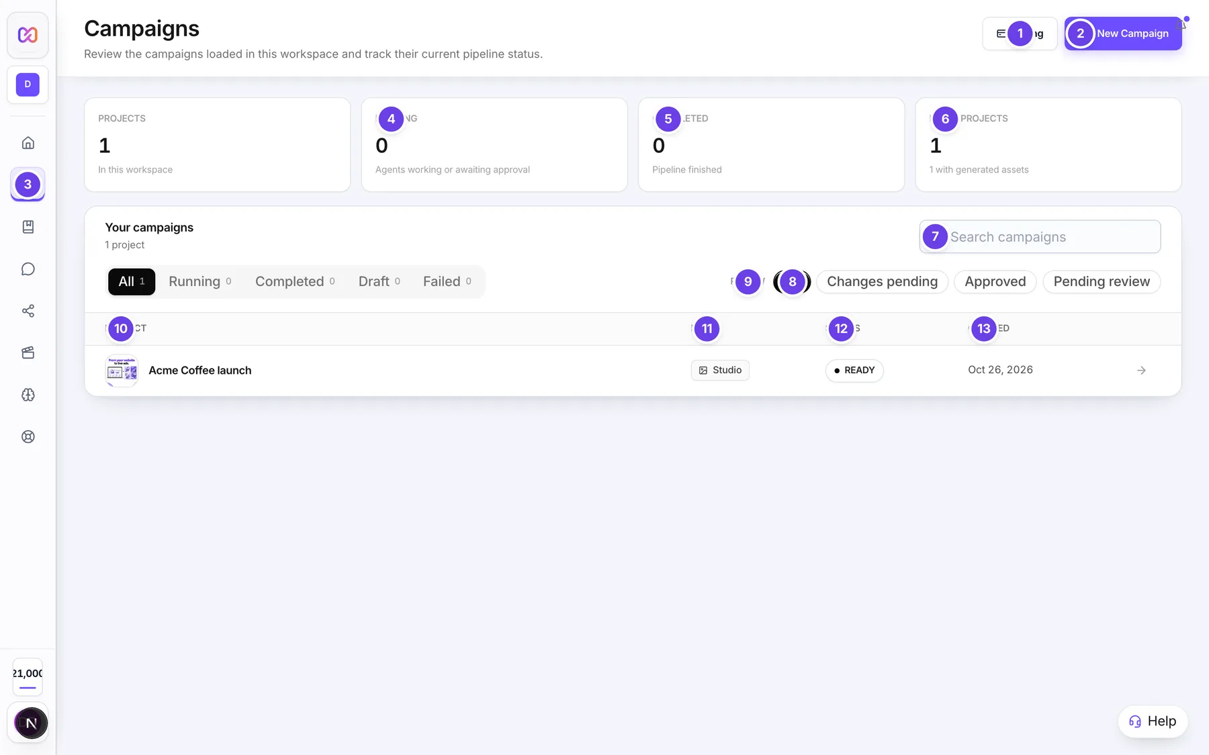Focus the Search campaigns field

(x=1040, y=237)
